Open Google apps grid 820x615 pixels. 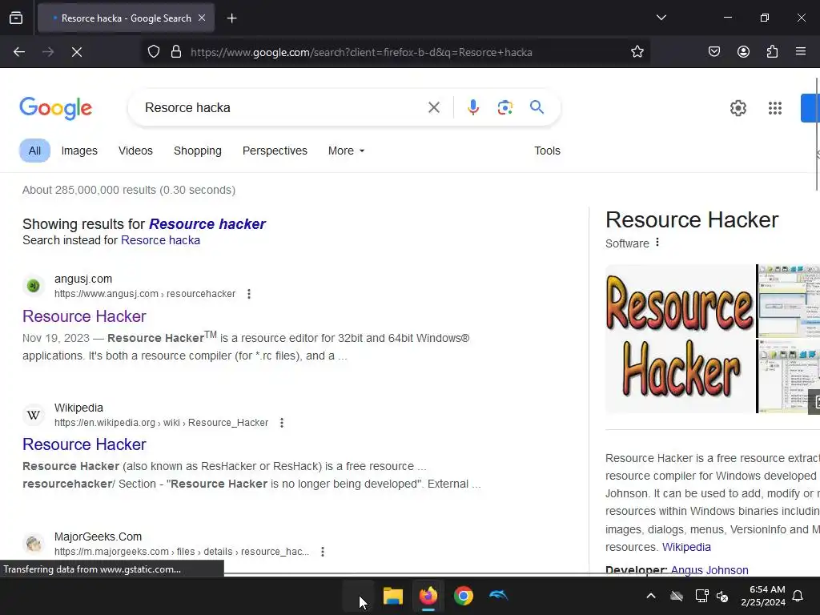[x=775, y=108]
